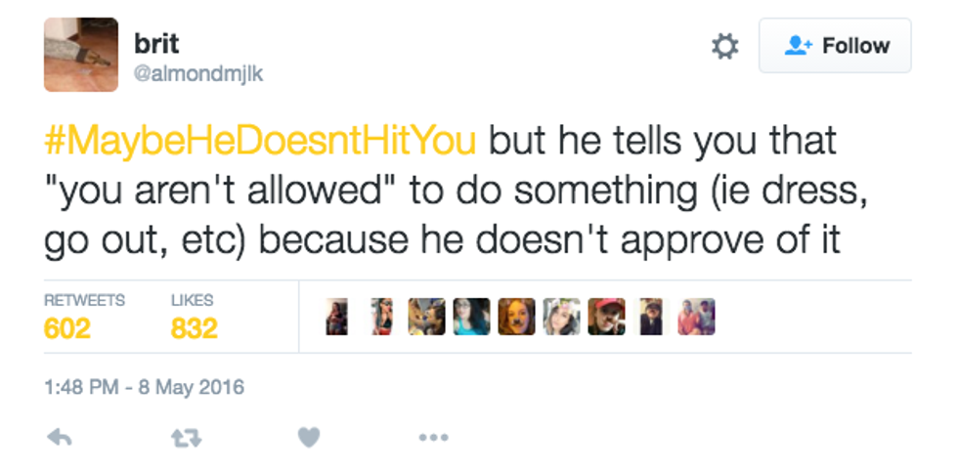Open the @almondmjlk handle link

[x=197, y=73]
